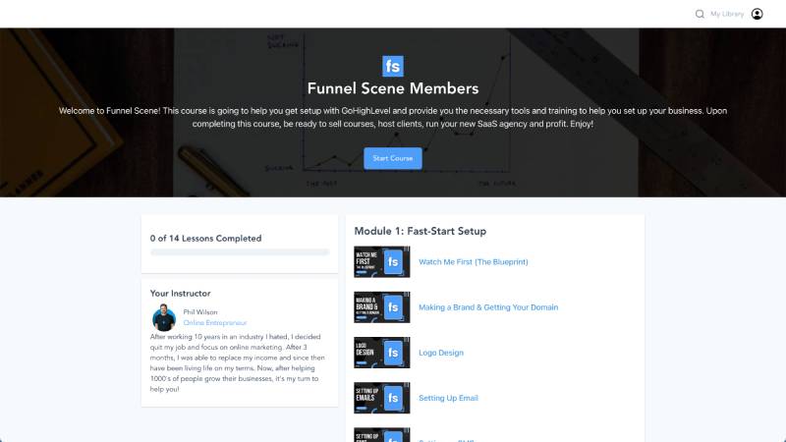The height and width of the screenshot is (442, 786).
Task: Open the My Library link
Action: [727, 14]
